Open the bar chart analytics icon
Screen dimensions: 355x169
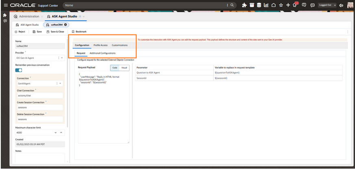click(x=266, y=5)
